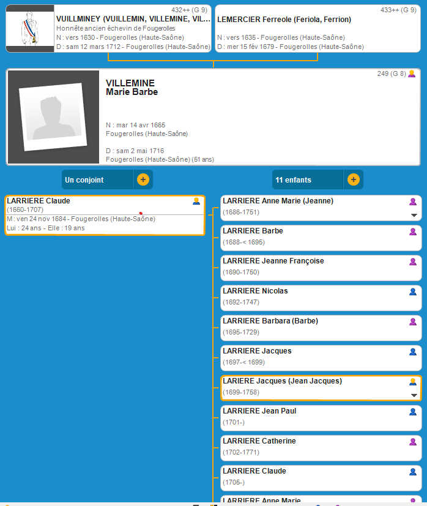Click the plus icon beside Un conjoint
The height and width of the screenshot is (506, 427).
(143, 179)
